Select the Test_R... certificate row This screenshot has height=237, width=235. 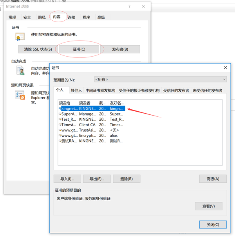[92, 119]
